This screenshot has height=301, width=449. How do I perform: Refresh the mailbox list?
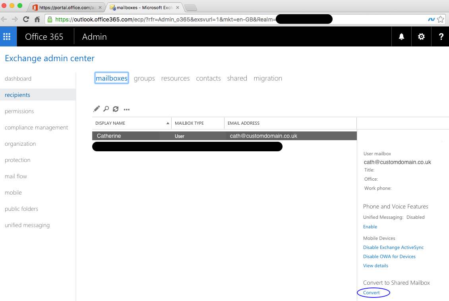tap(116, 109)
